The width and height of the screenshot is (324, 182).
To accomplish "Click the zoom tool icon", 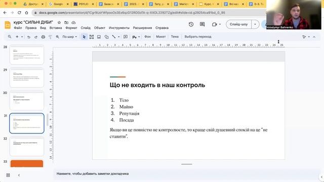I will 57,37.
